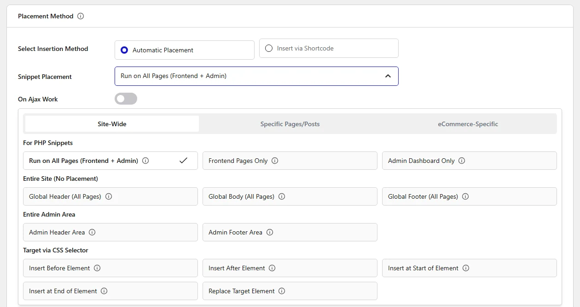The width and height of the screenshot is (580, 307).
Task: Choose Insert After Element option
Action: pos(290,268)
